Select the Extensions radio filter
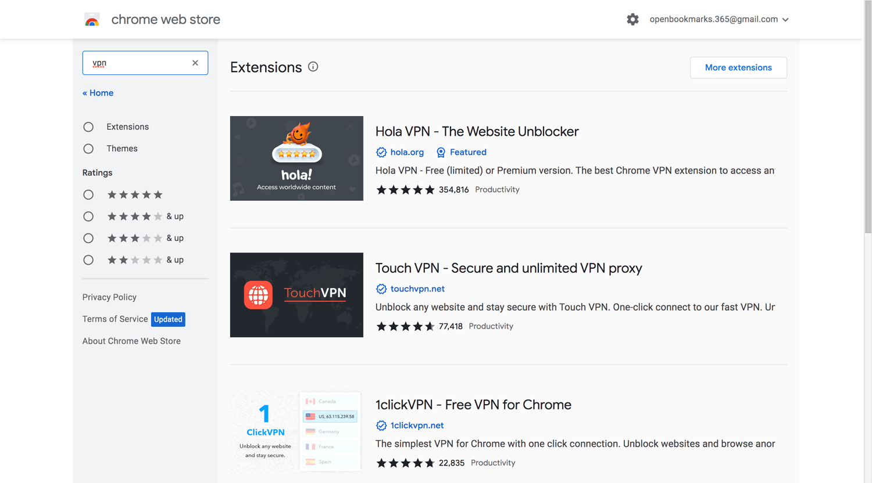872x483 pixels. point(88,127)
